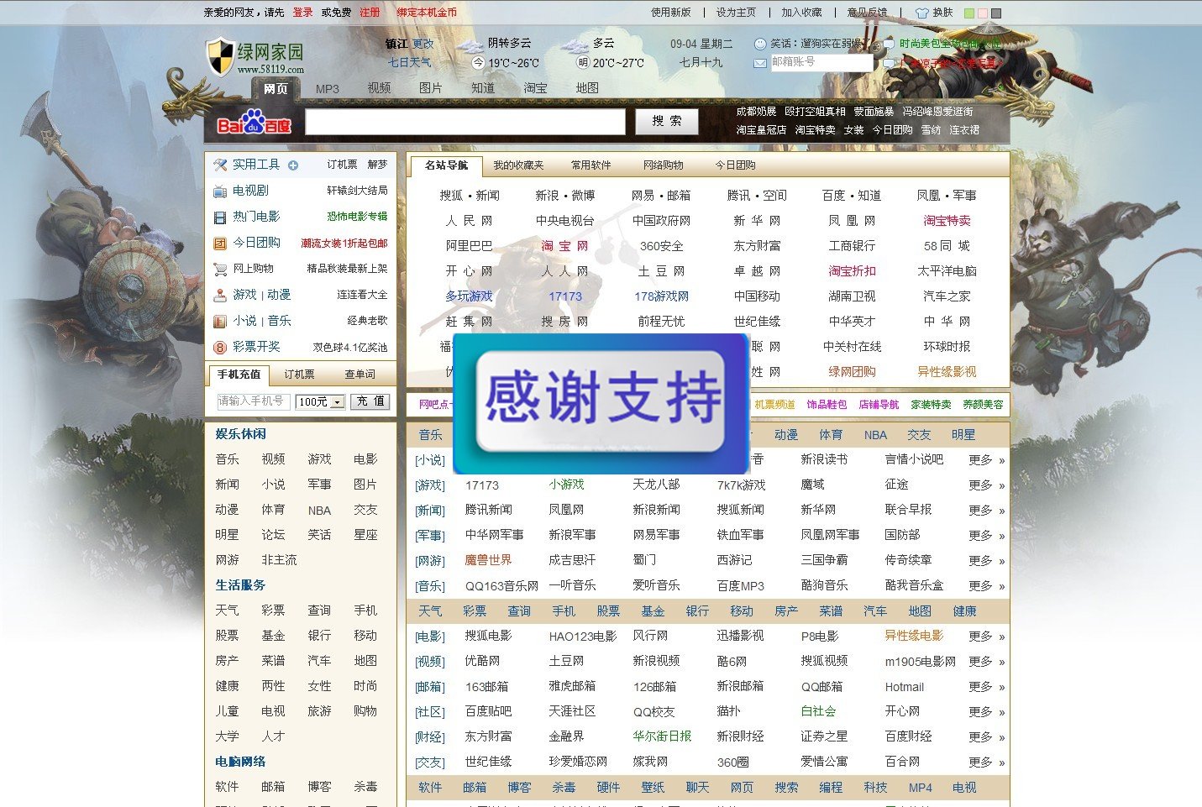Switch to the MP3 search tab
Screen dimensions: 1202x807
tap(328, 89)
